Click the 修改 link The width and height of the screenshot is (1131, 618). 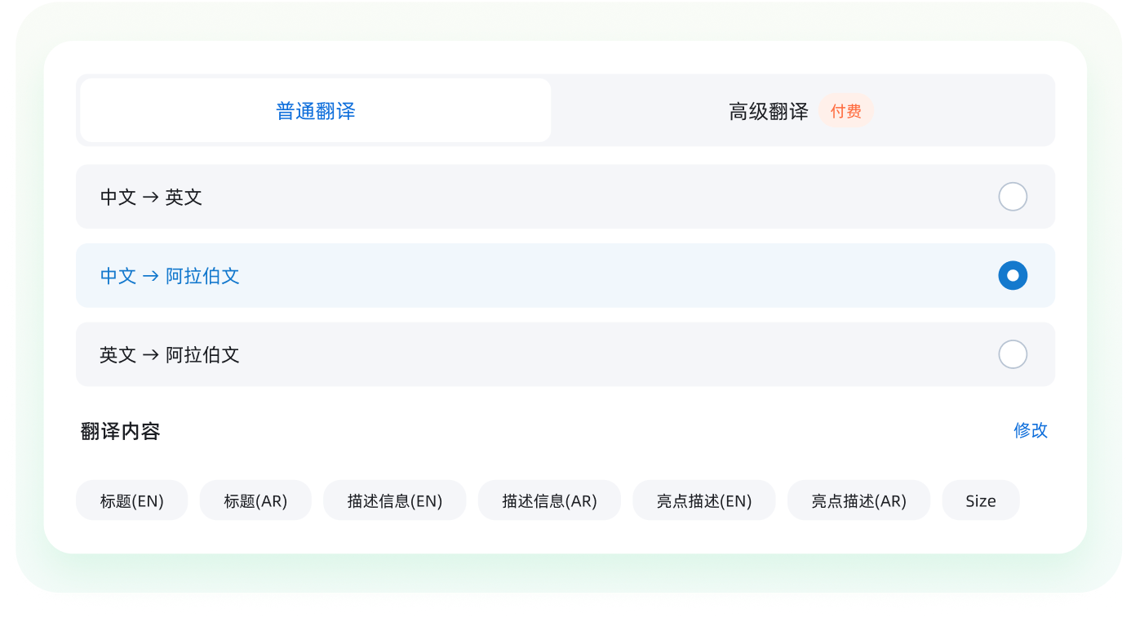pos(1031,430)
